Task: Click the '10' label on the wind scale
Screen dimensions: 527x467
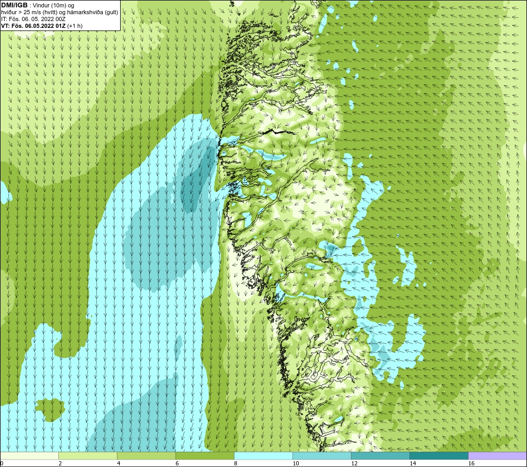Action: [296, 464]
